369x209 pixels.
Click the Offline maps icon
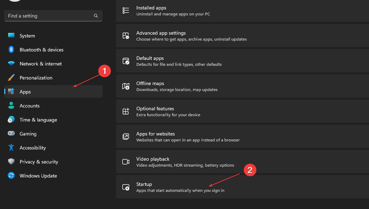[125, 86]
